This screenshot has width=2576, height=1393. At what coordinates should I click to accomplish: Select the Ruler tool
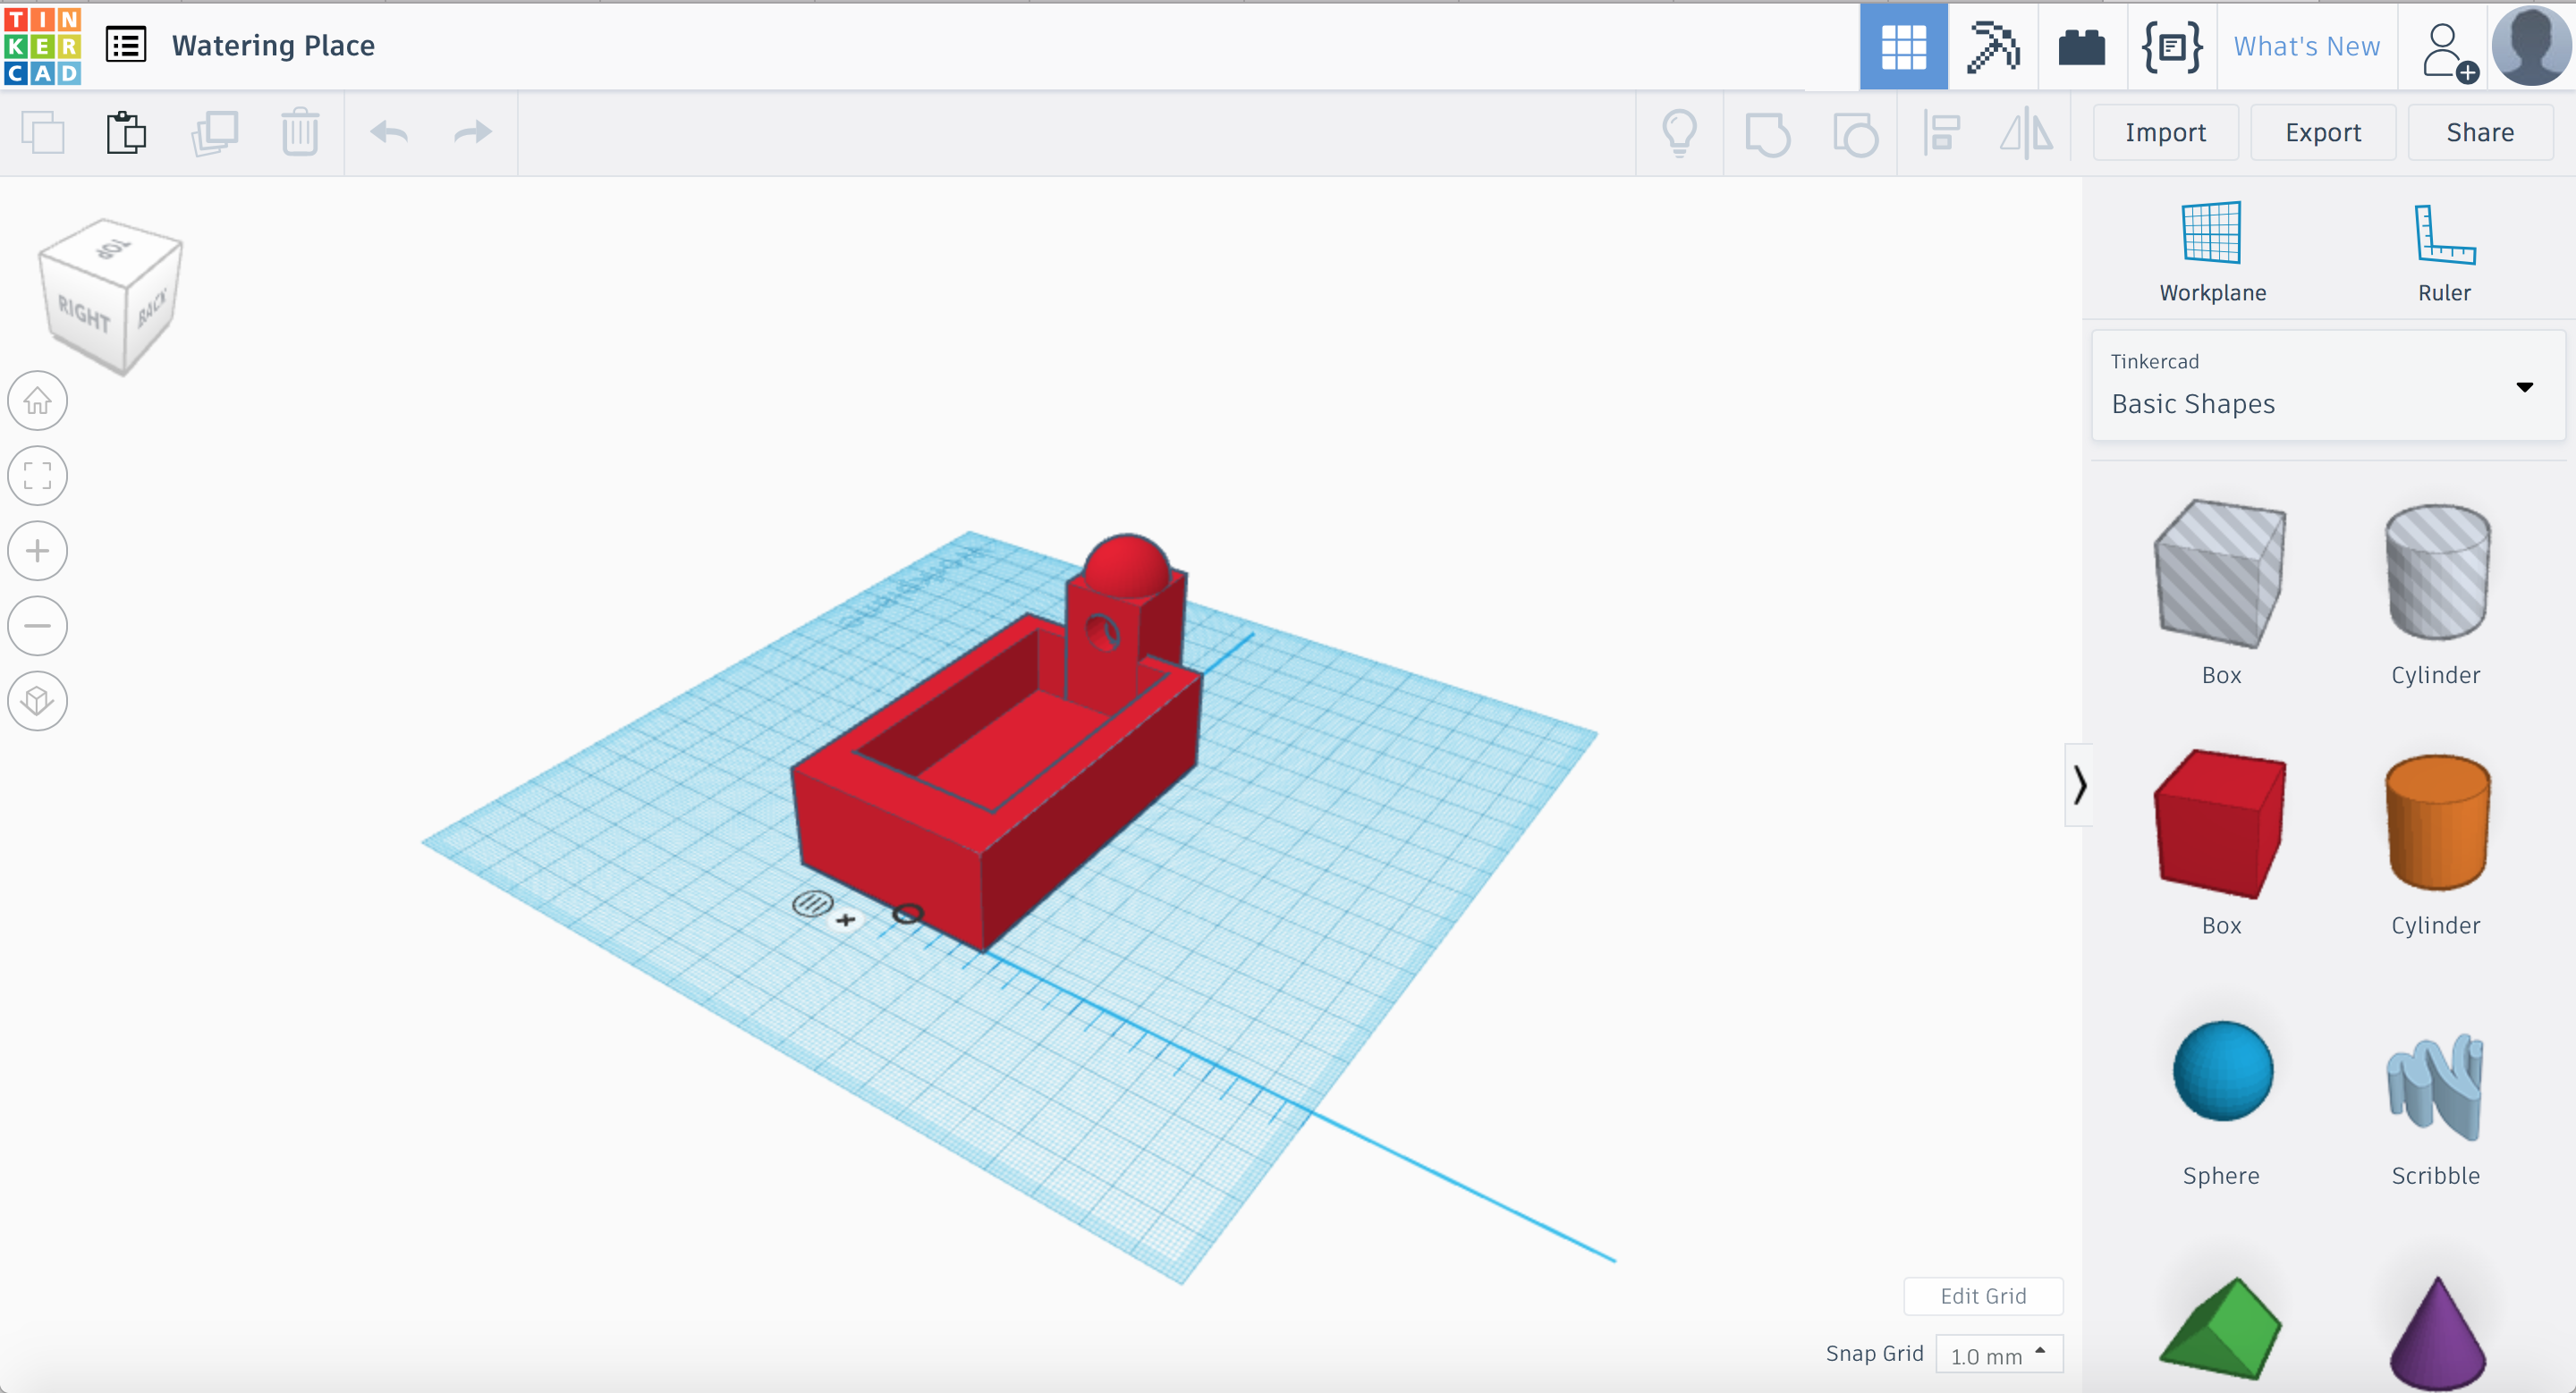(2444, 252)
